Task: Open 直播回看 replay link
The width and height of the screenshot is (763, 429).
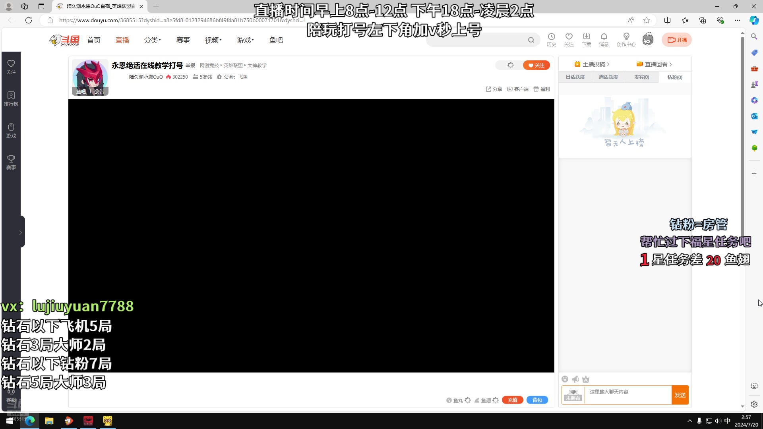Action: 655,64
